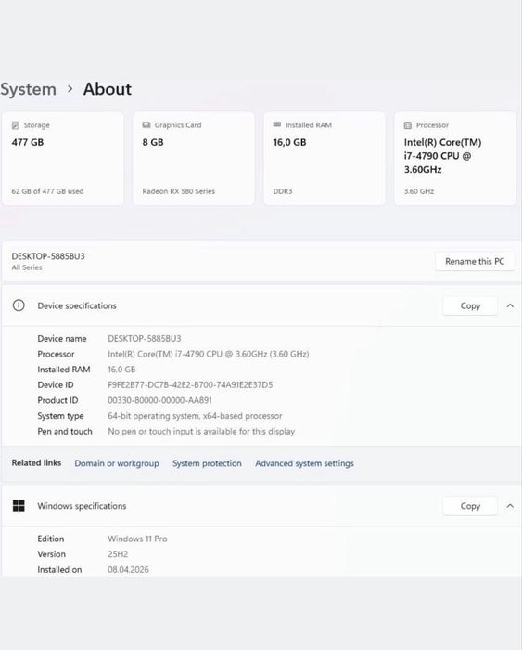The height and width of the screenshot is (650, 522).
Task: Click the 'Device ID' label
Action: (56, 385)
